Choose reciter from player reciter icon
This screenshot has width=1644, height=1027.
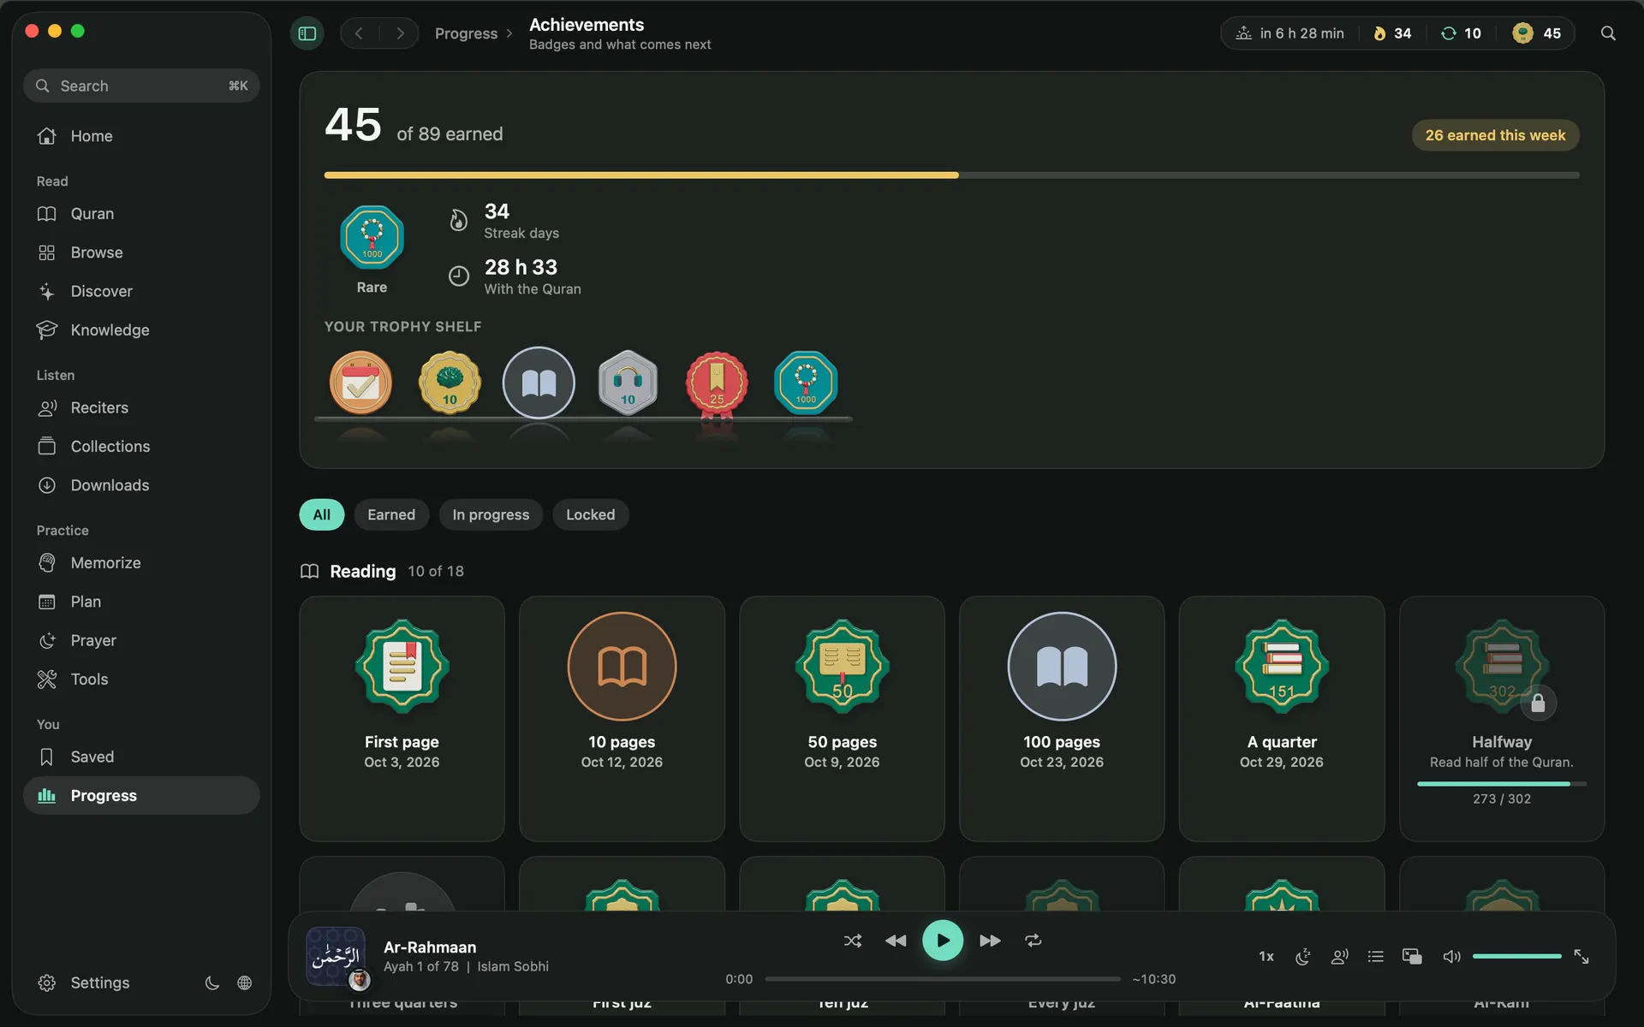1339,956
